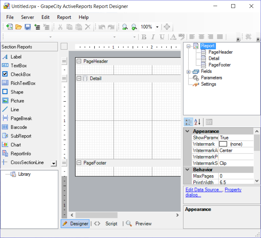261x238 pixels.
Task: Save the report using the floppy disk icon
Action: 28,27
